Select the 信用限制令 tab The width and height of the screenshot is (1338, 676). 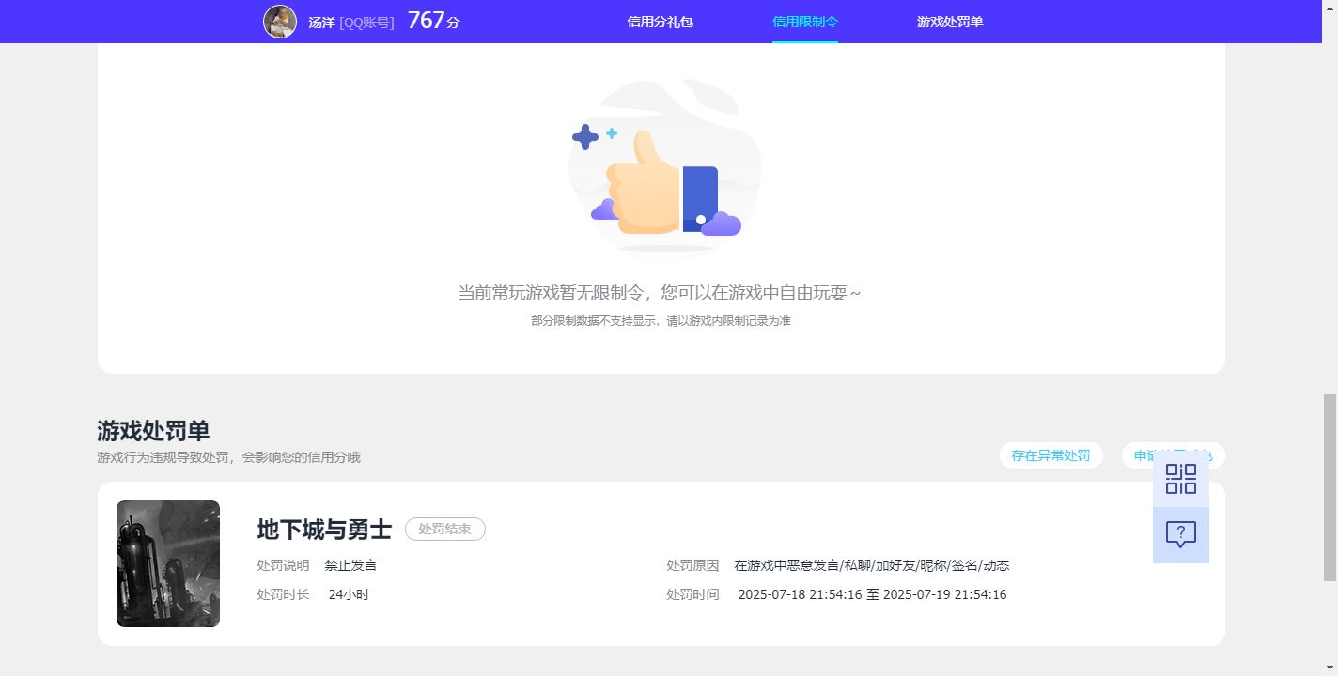[804, 22]
